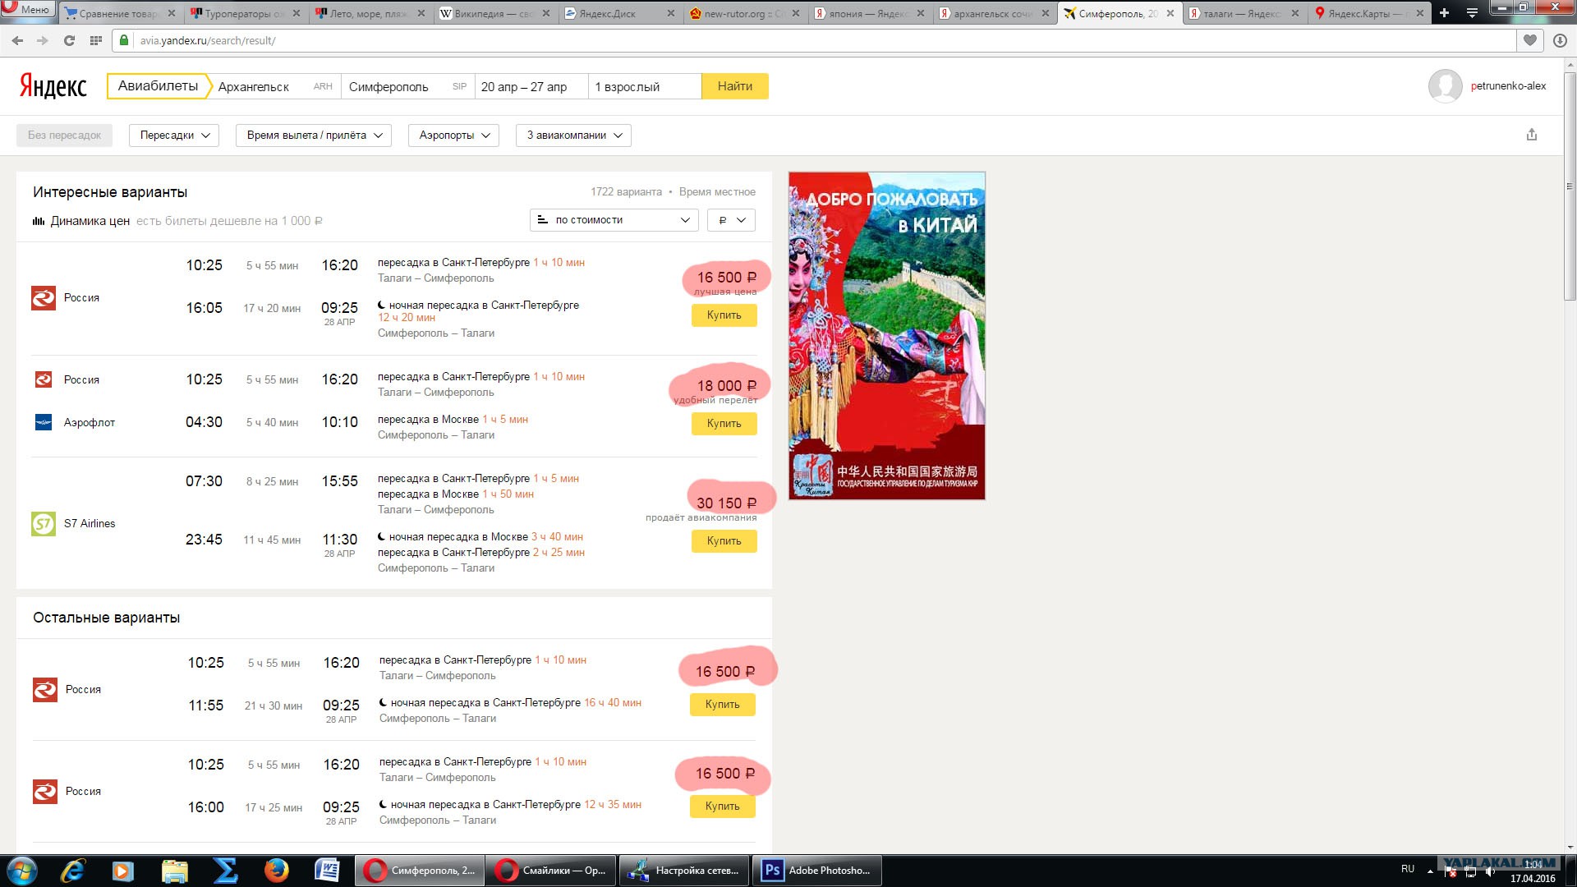Buy the flight returning at 11:55
The image size is (1577, 887).
(x=722, y=704)
